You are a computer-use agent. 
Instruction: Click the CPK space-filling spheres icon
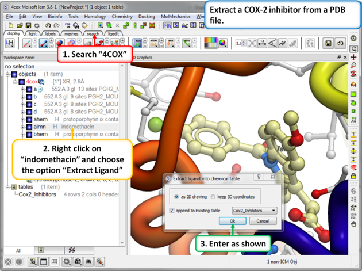pos(60,43)
